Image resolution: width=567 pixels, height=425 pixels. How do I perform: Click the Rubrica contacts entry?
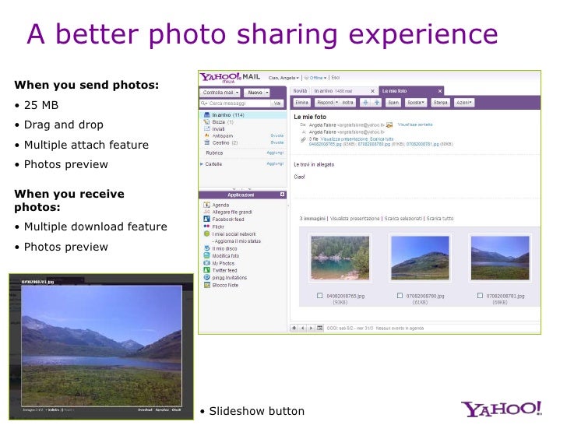point(214,153)
